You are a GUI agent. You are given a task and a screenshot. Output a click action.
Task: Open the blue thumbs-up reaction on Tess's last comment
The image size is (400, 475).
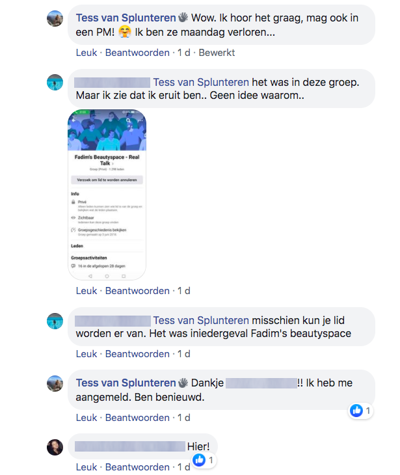pyautogui.click(x=356, y=411)
